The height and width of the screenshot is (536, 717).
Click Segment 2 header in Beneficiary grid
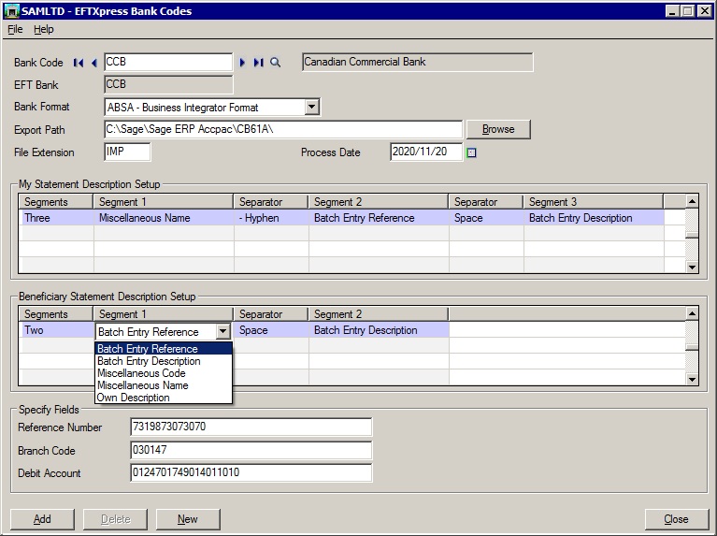tap(379, 314)
